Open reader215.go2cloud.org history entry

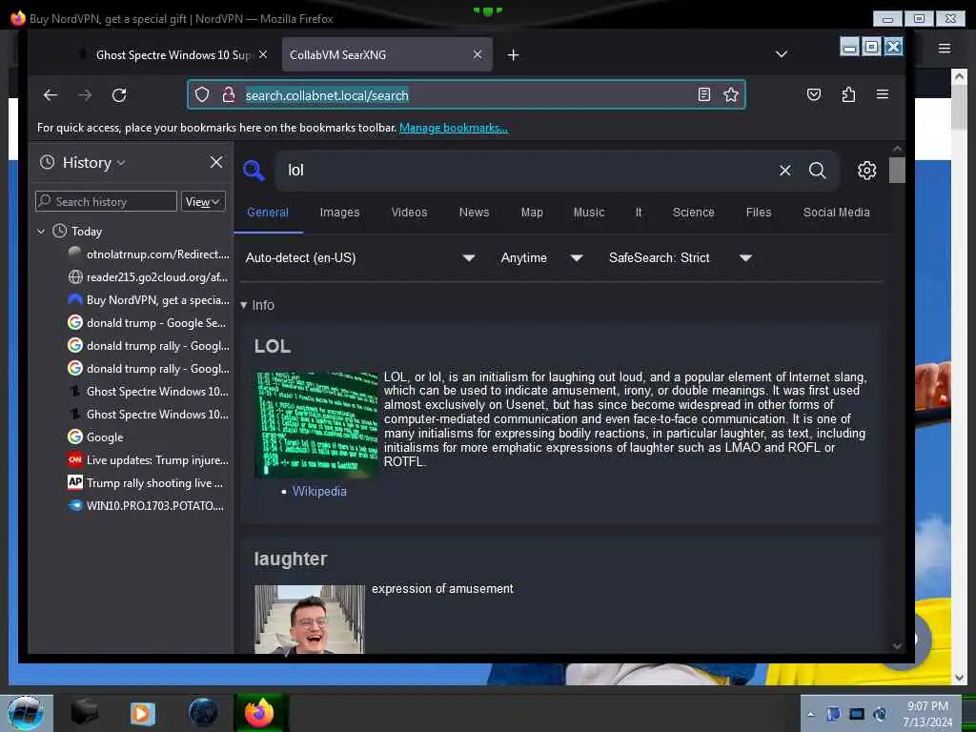click(148, 277)
